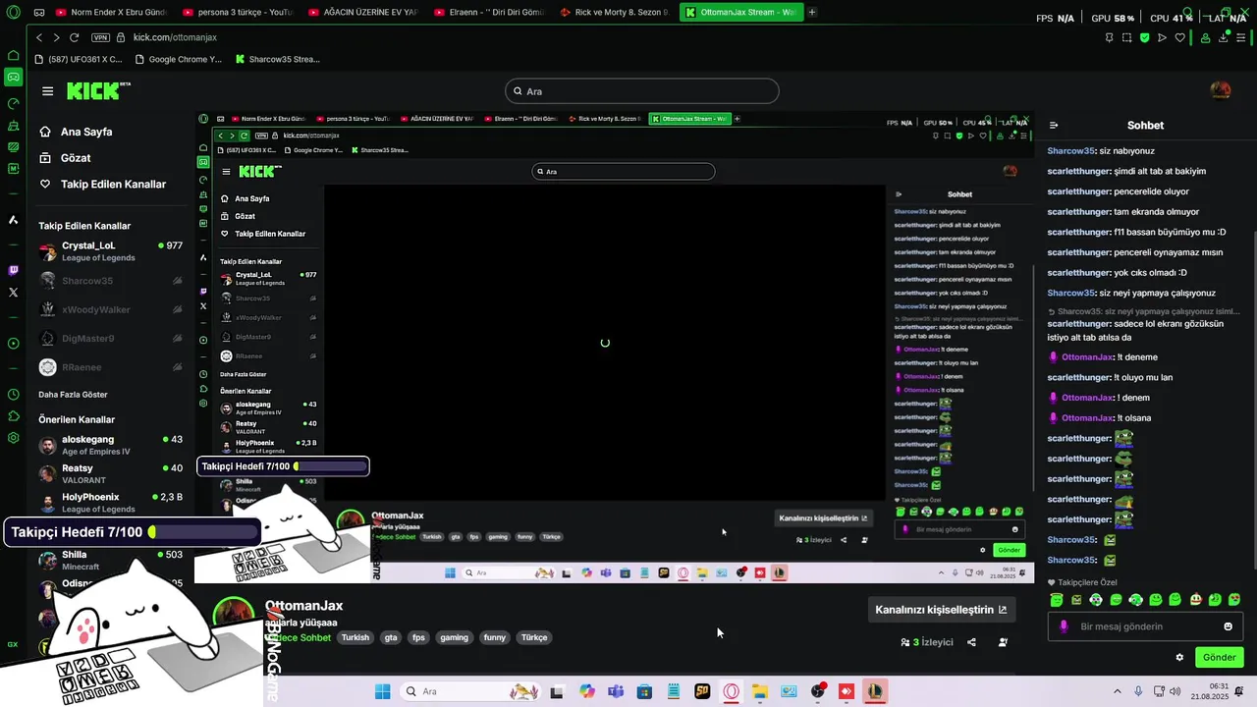Screen dimensions: 1257x707
Task: Go back in browser history
Action: pos(39,37)
